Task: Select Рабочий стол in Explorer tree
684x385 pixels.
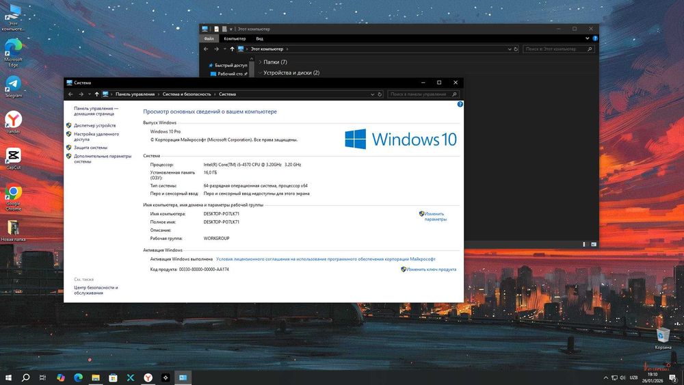Action: tap(231, 74)
